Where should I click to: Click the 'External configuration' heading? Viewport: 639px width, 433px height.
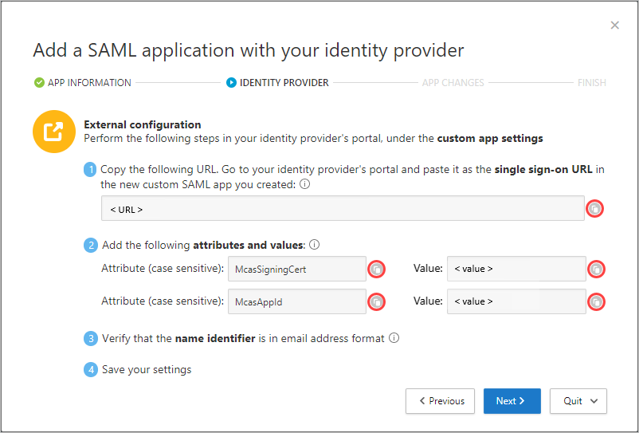(143, 124)
